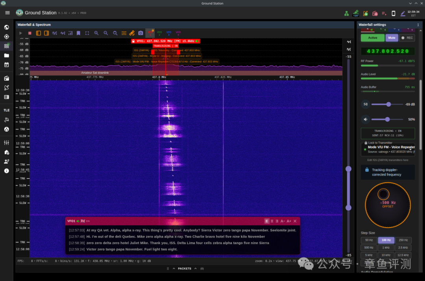Click satellite elevation +20° status icon
This screenshot has height=281, width=425.
click(x=356, y=13)
